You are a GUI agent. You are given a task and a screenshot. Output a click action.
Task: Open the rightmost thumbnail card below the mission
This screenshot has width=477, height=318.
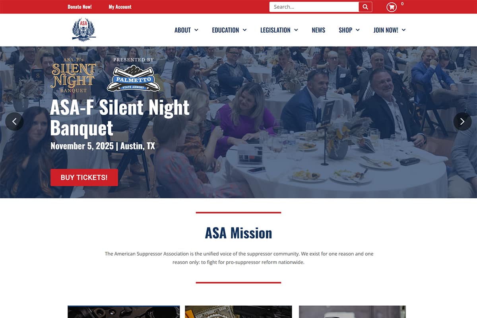pyautogui.click(x=352, y=312)
